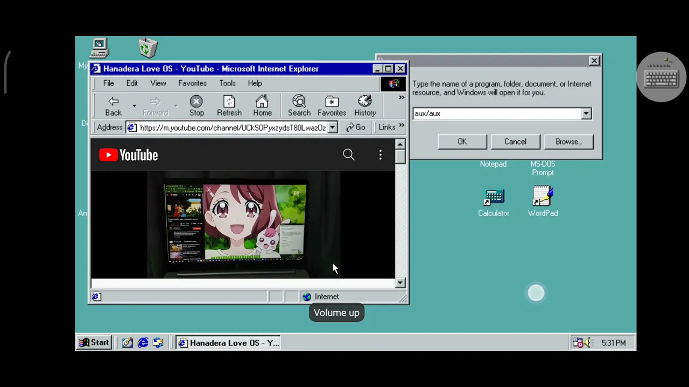
Task: Open the address bar dropdown arrow
Action: coord(333,127)
